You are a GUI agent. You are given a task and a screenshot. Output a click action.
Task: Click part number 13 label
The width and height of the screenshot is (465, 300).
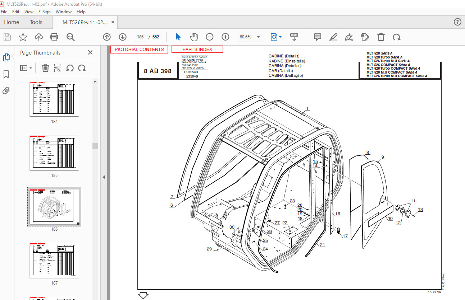(420, 210)
